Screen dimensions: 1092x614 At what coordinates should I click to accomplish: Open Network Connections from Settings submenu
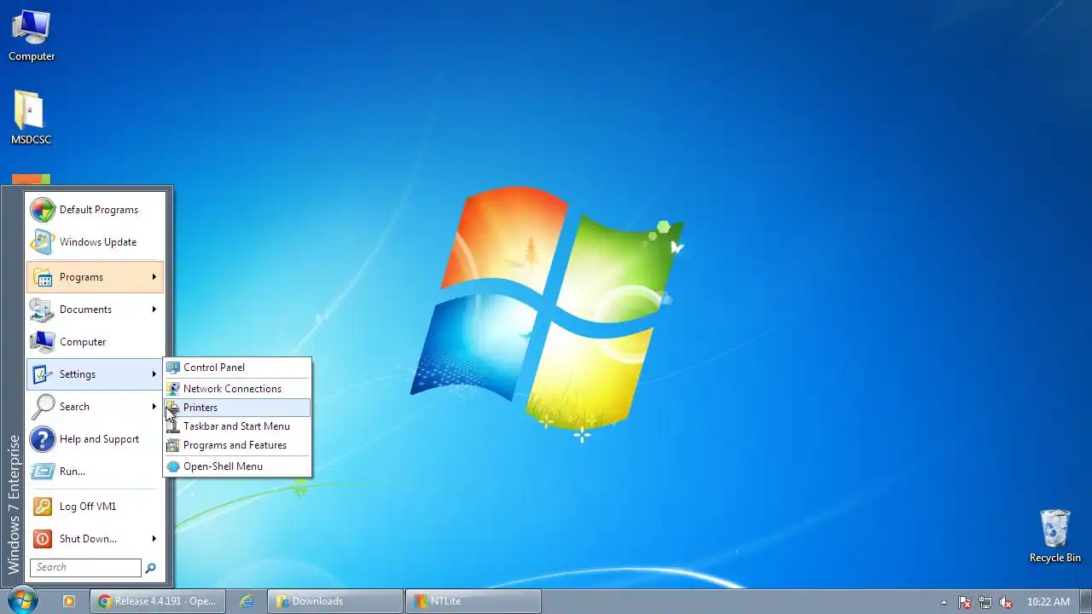(237, 389)
